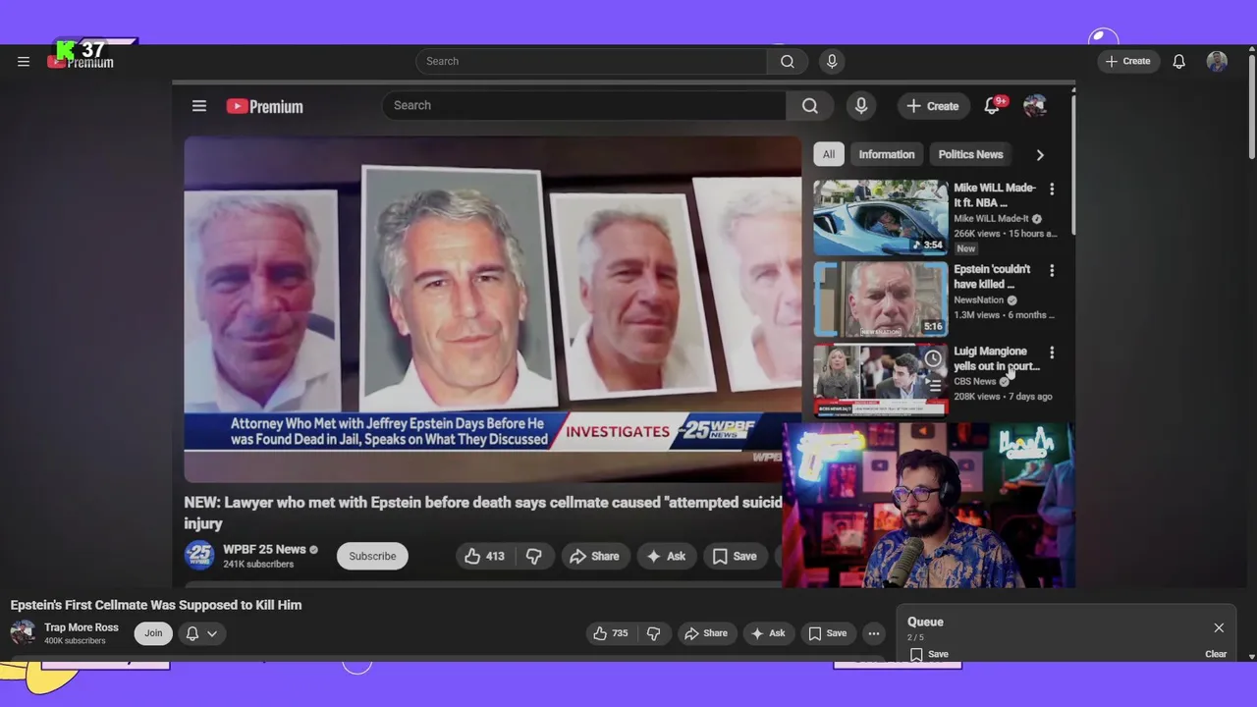The width and height of the screenshot is (1257, 707).
Task: Click Join for Trap More Ross
Action: tap(153, 633)
